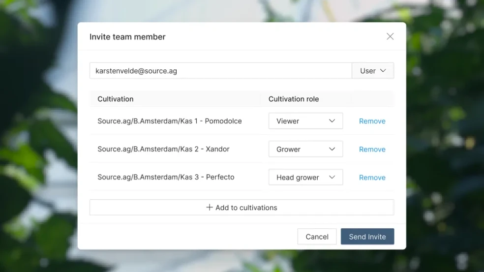Screen dimensions: 484x272
Task: Remove the Kas 3 - Perfecto cultivation
Action: click(372, 178)
